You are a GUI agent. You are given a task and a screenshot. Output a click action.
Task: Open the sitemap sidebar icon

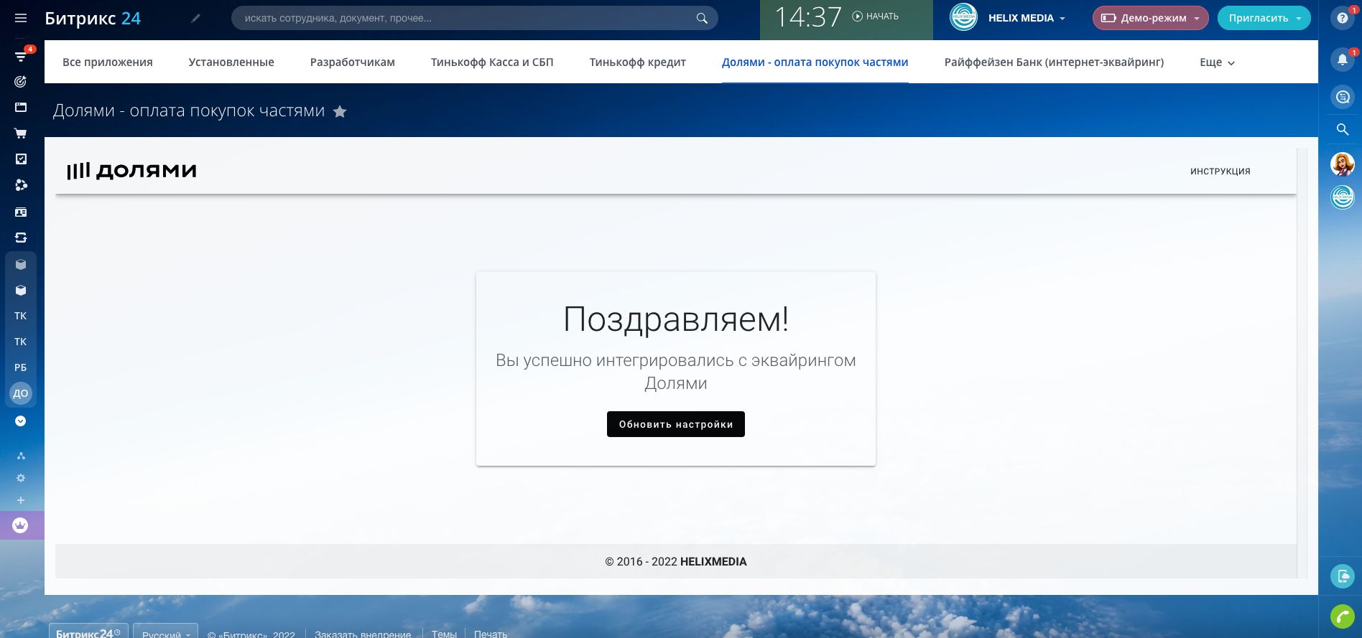[21, 456]
